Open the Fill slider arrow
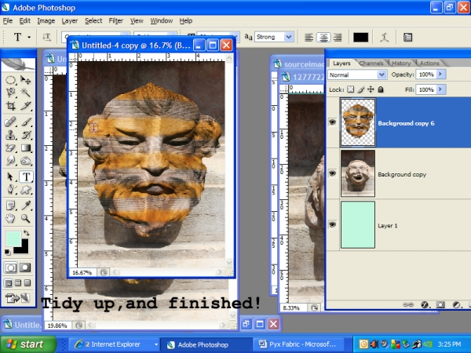471x353 pixels. pos(440,89)
